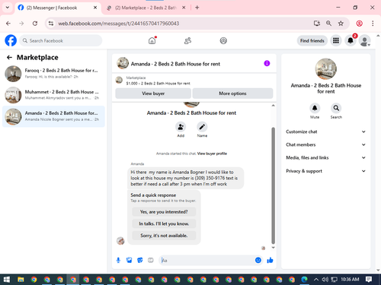381x285 pixels.
Task: Close the Messenger tab
Action: (95, 8)
